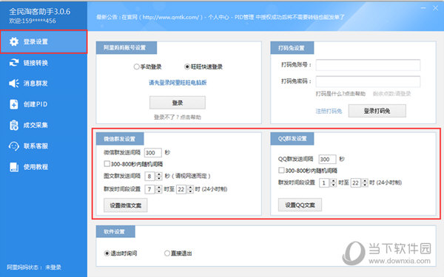The width and height of the screenshot is (444, 277).
Task: Click the 设置QQ文案 button
Action: [x=300, y=205]
